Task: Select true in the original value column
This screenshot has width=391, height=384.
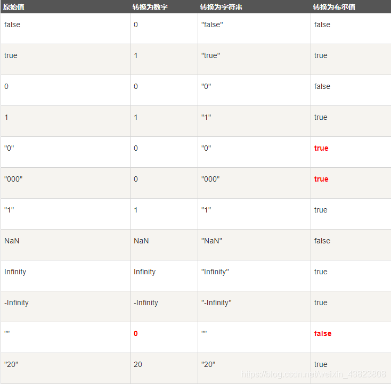Action: coord(11,55)
